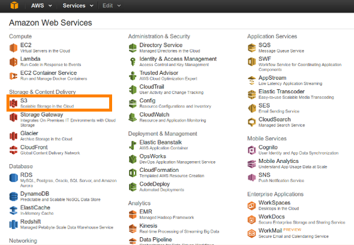Click the CloudSearch icon
Screen dimensions: 354x245
[252, 122]
